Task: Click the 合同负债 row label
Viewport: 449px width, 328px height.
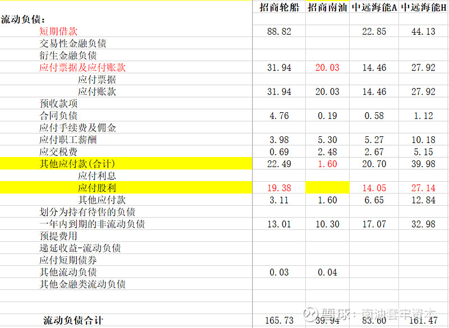Action: (58, 116)
